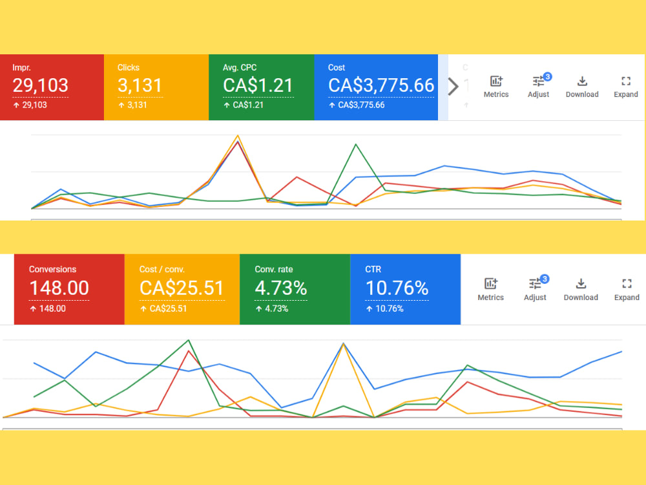Screen dimensions: 646x485
Task: Select the green Avg. CPC scorecard
Action: [x=261, y=87]
